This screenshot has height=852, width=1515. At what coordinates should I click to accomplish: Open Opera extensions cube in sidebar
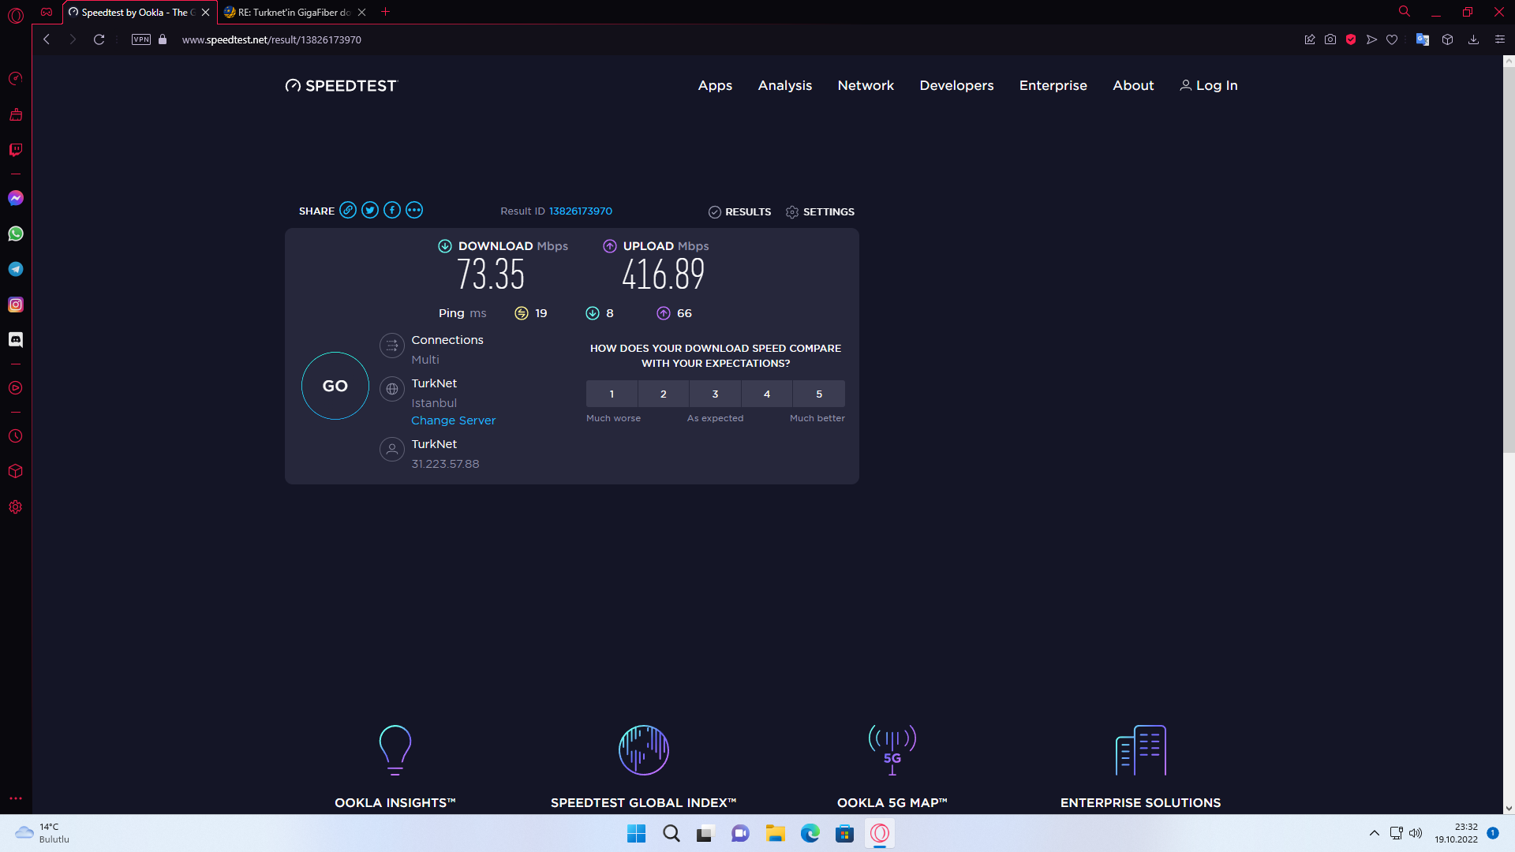click(x=16, y=471)
